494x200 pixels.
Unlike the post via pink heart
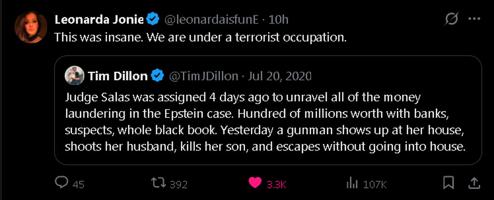pos(256,183)
